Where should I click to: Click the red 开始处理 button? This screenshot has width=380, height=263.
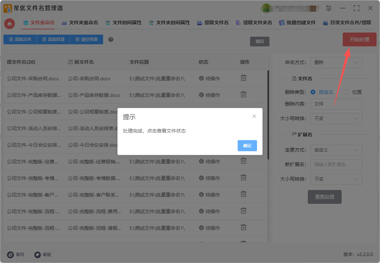pyautogui.click(x=359, y=39)
